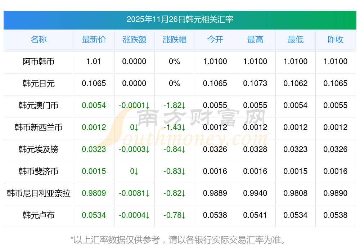This screenshot has width=360, height=251.
Task: Click the 最高 column header
Action: coord(255,40)
